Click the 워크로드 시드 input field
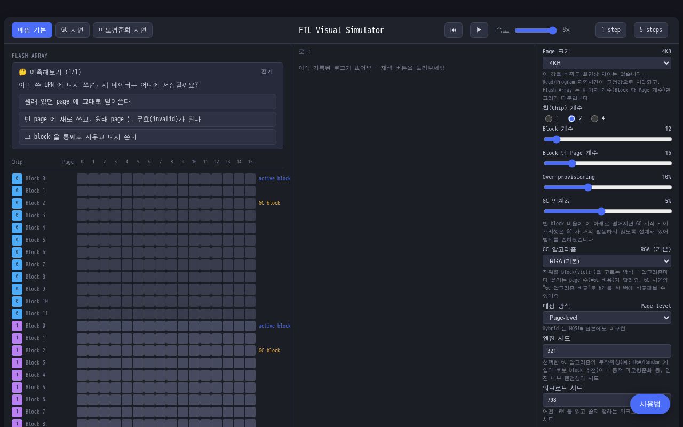This screenshot has width=683, height=427. coord(607,400)
